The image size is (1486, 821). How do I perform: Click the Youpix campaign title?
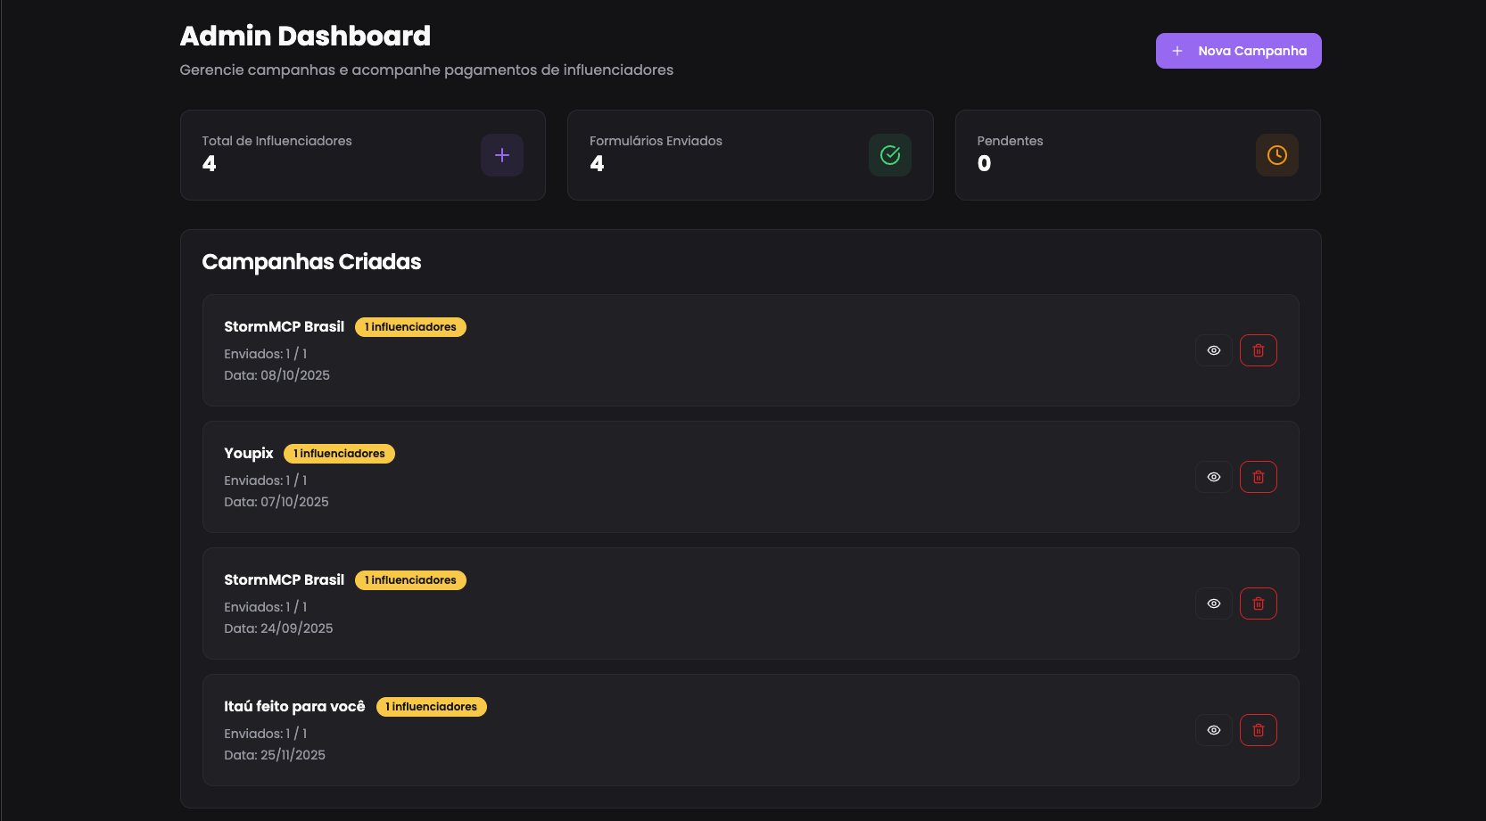point(249,453)
